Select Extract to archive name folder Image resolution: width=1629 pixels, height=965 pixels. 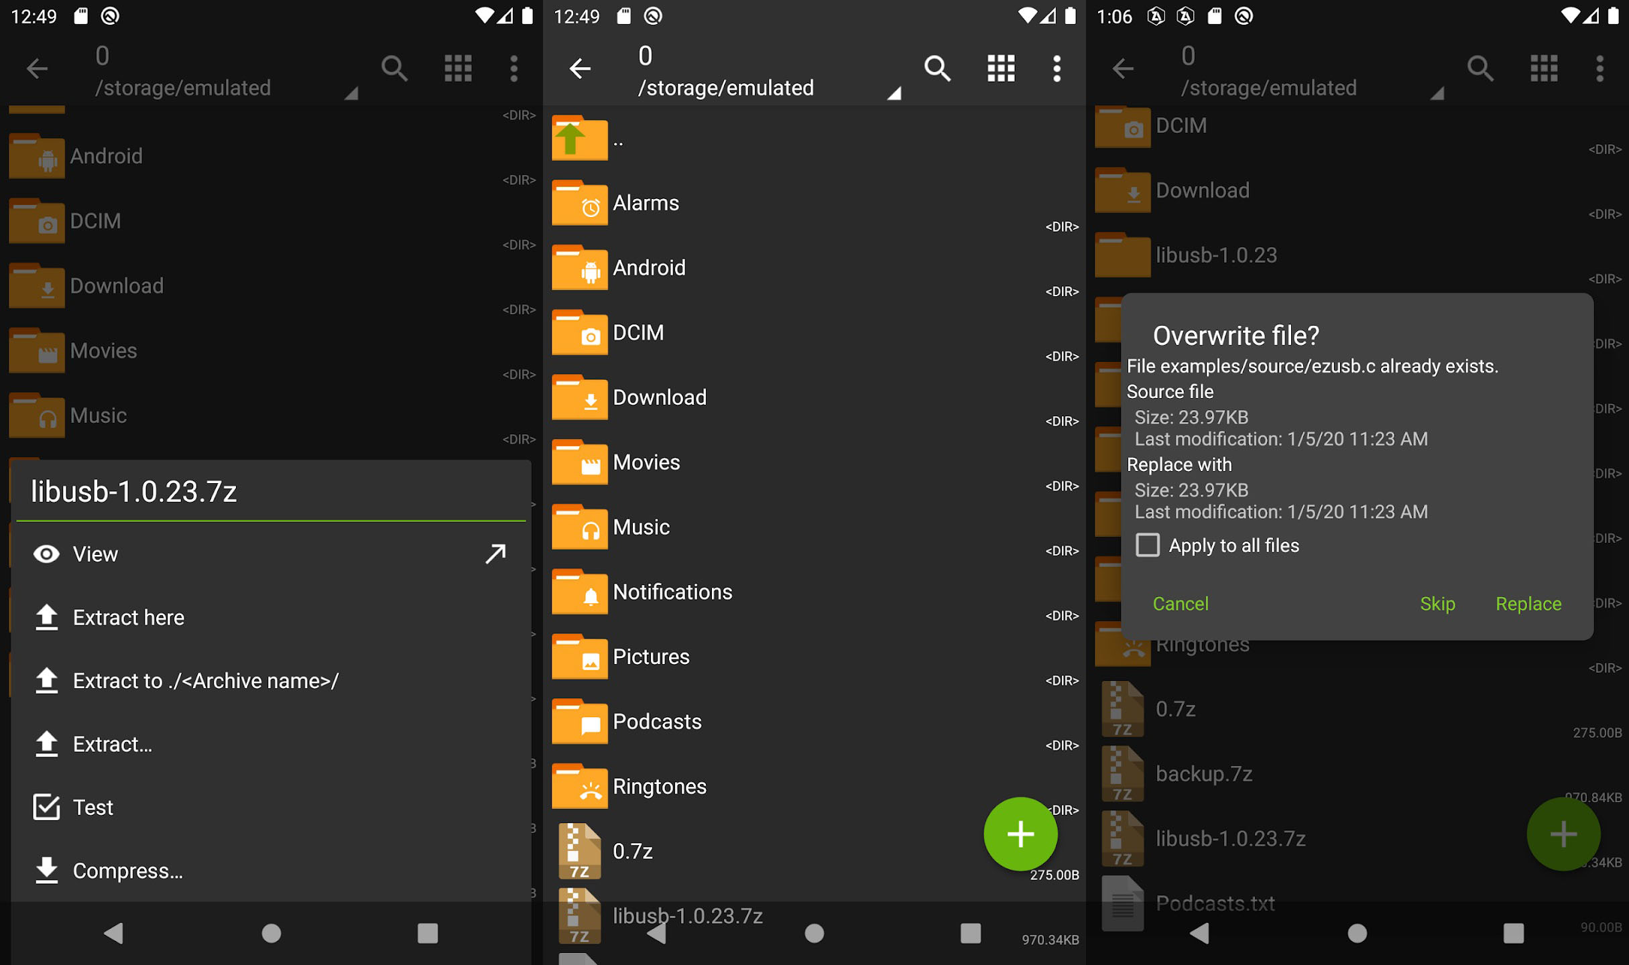tap(204, 680)
